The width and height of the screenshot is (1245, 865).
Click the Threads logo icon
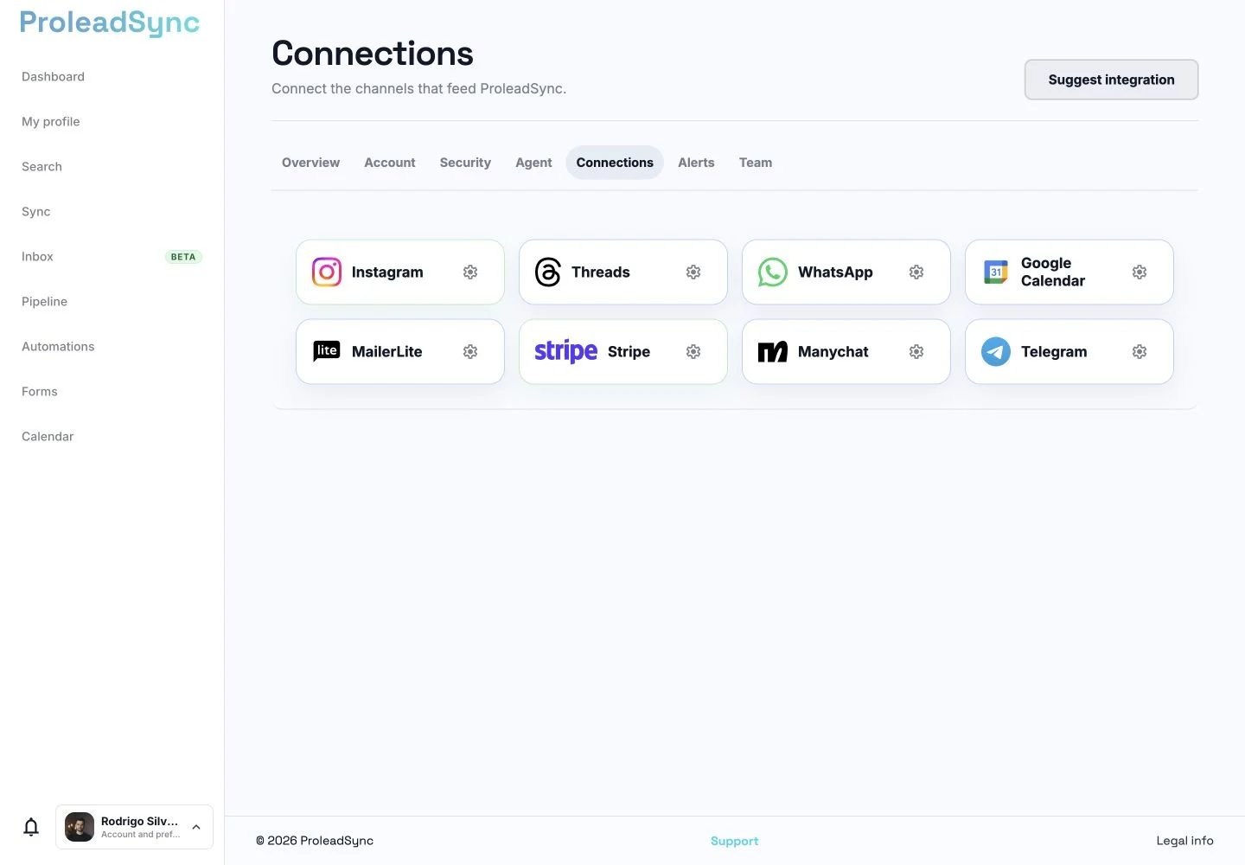(x=548, y=272)
